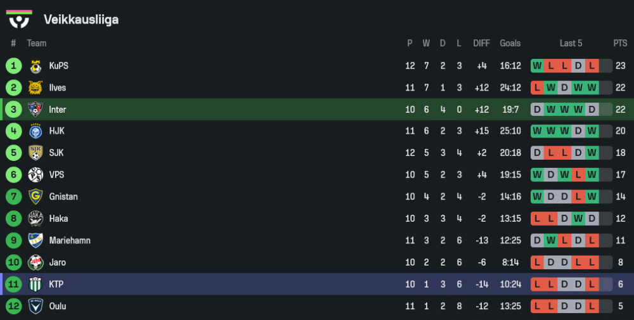Screen dimensions: 634x320
Task: Click the Inter team crest
Action: (36, 110)
